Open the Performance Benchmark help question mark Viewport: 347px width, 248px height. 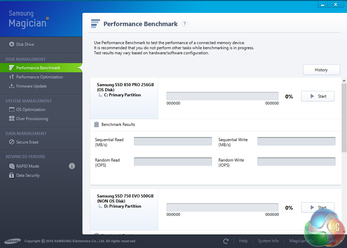tap(185, 24)
